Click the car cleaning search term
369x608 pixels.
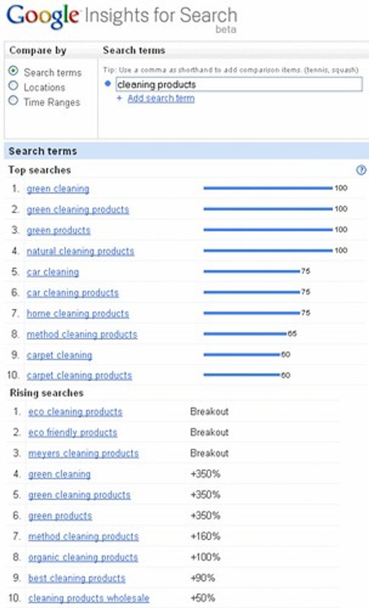(x=53, y=272)
